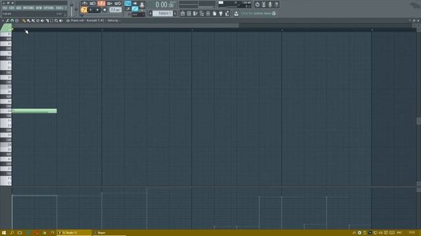
Task: Open the Windows Start menu
Action: pos(4,233)
